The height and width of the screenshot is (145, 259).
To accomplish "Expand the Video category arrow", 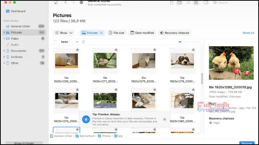I will [4, 38].
